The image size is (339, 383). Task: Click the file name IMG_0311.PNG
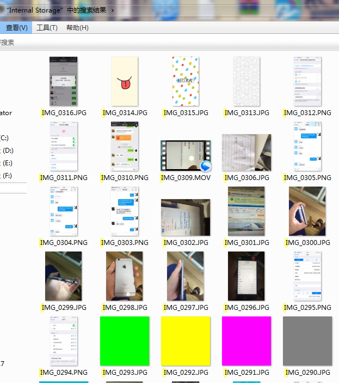(64, 178)
